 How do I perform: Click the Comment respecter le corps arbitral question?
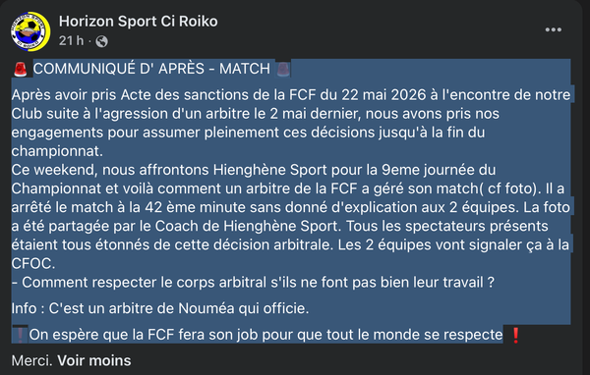coord(253,283)
